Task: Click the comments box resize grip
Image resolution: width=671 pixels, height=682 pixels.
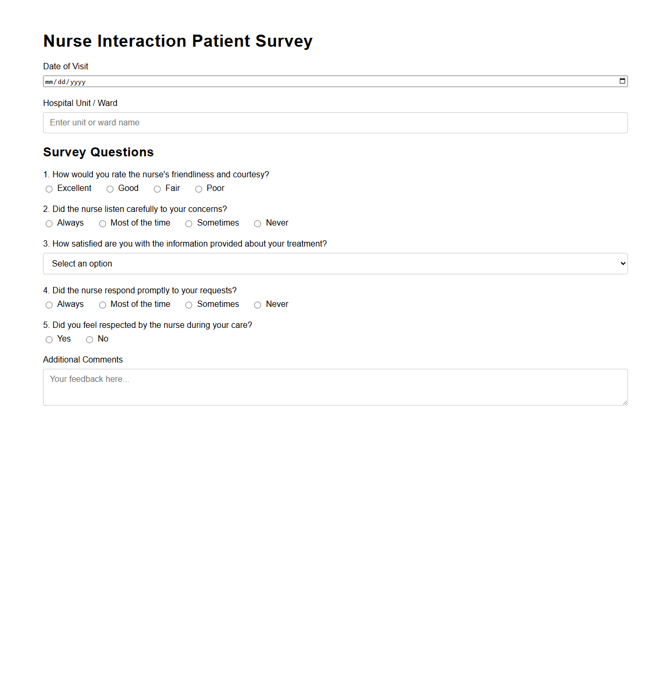Action: point(624,401)
